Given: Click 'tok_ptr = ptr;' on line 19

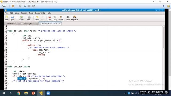Looking at the screenshot, I should click(31, 38).
